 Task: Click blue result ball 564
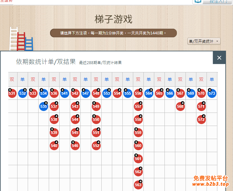(149, 93)
